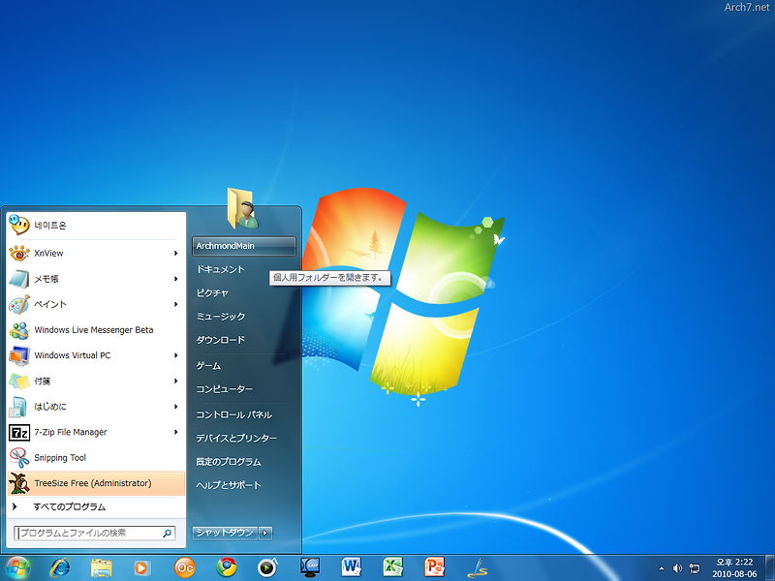Open Internet Explorer from the taskbar
This screenshot has width=775, height=581.
(60, 567)
